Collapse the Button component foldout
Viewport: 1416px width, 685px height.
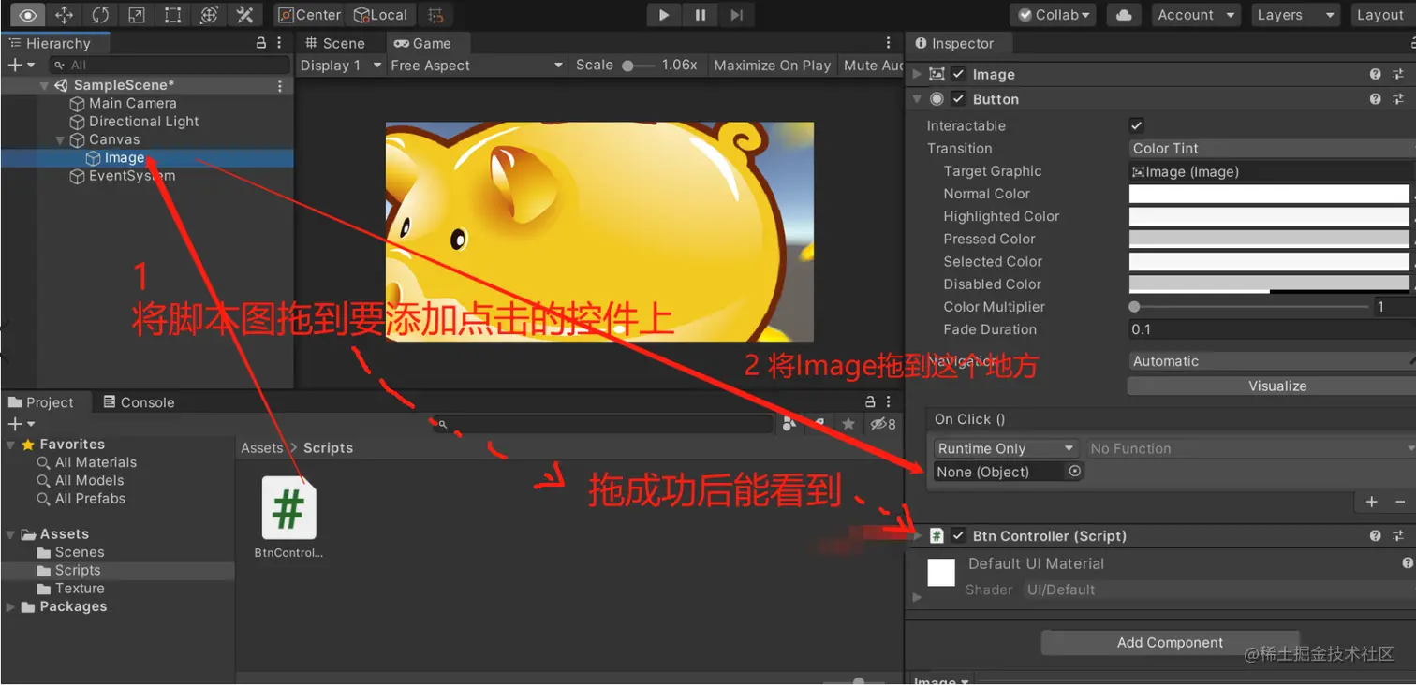917,99
